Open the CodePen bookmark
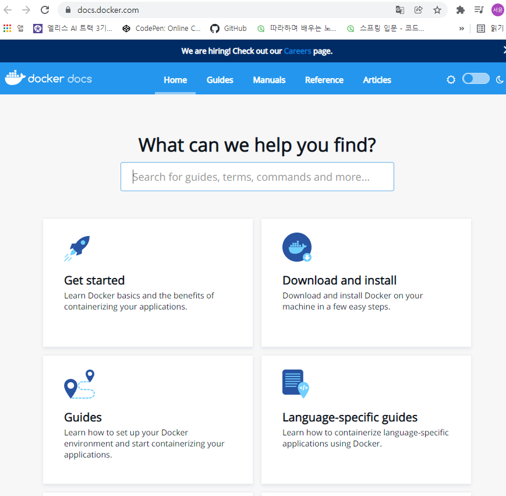The image size is (506, 496). (162, 29)
